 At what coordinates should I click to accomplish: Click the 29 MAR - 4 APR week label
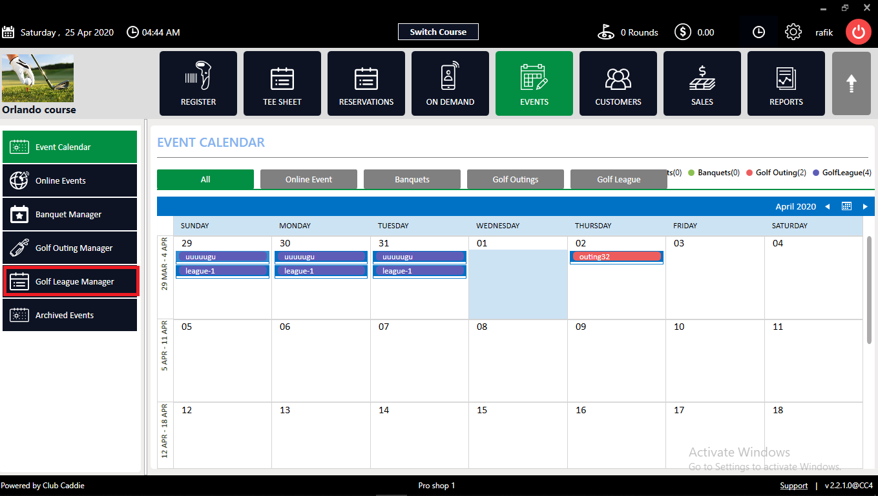pos(165,263)
